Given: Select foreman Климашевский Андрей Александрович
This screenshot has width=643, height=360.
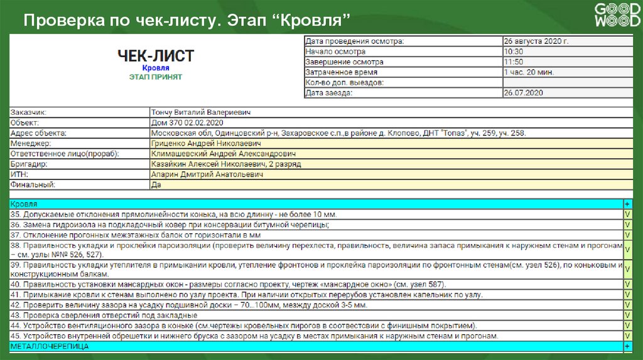Looking at the screenshot, I should 391,154.
